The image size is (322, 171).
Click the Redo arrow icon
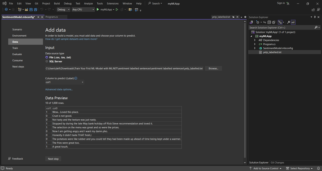[x=49, y=9]
